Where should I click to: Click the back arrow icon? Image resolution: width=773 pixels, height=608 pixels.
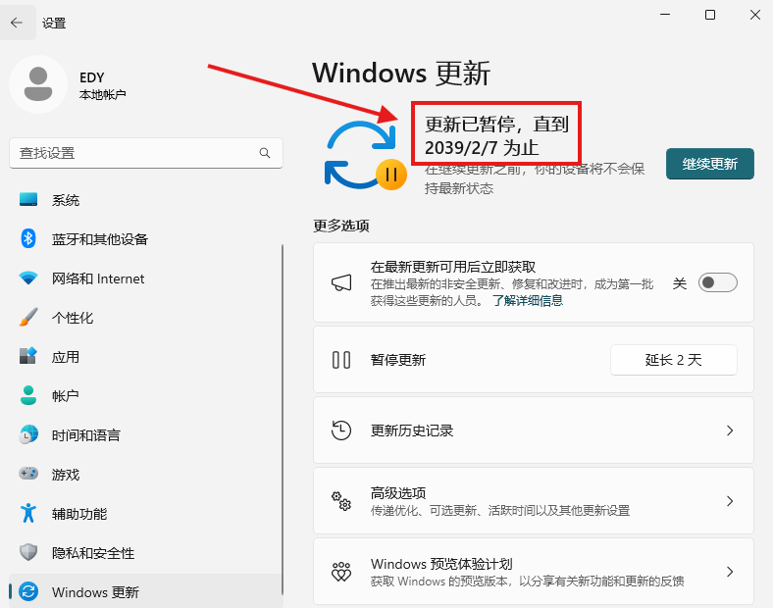click(17, 23)
